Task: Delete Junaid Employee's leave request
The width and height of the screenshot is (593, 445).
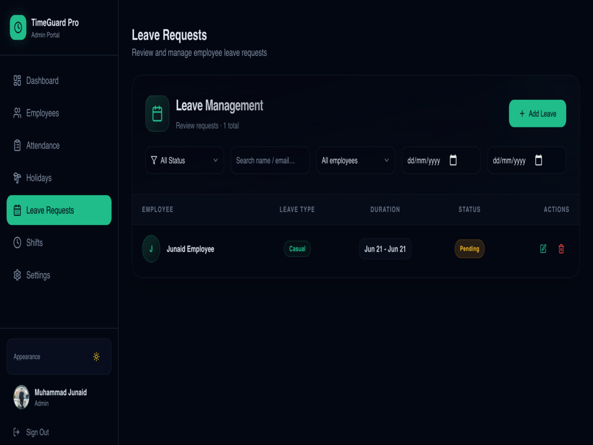Action: [x=561, y=249]
